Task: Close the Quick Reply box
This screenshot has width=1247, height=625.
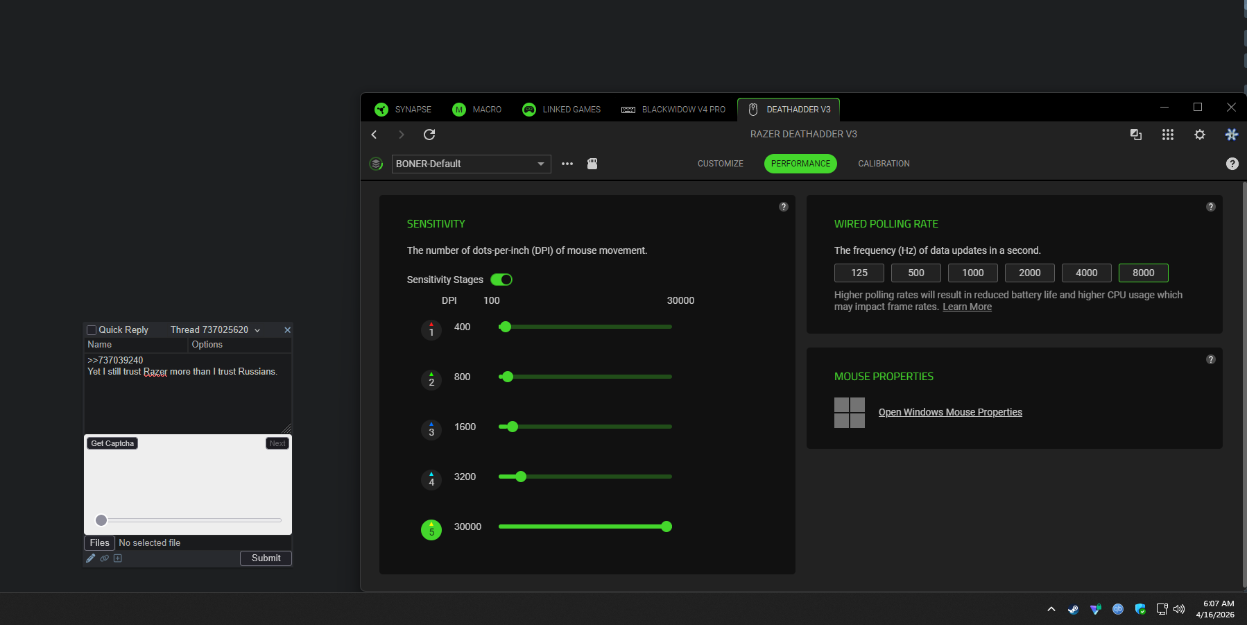Action: point(287,330)
